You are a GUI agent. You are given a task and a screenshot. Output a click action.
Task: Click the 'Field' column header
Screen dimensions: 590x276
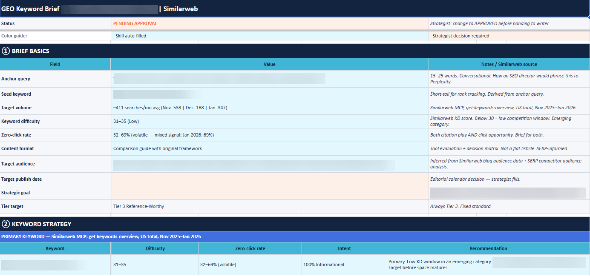(x=55, y=64)
